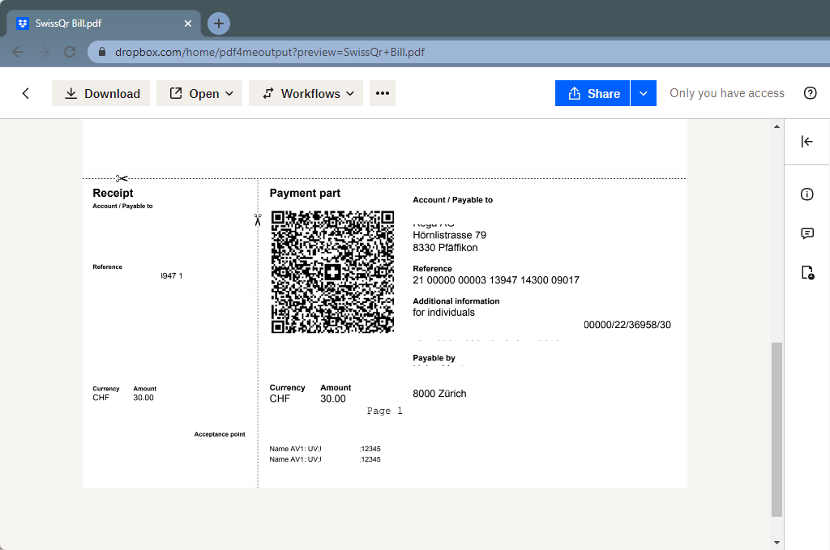The image size is (830, 550).
Task: Refresh the current page
Action: [x=69, y=51]
